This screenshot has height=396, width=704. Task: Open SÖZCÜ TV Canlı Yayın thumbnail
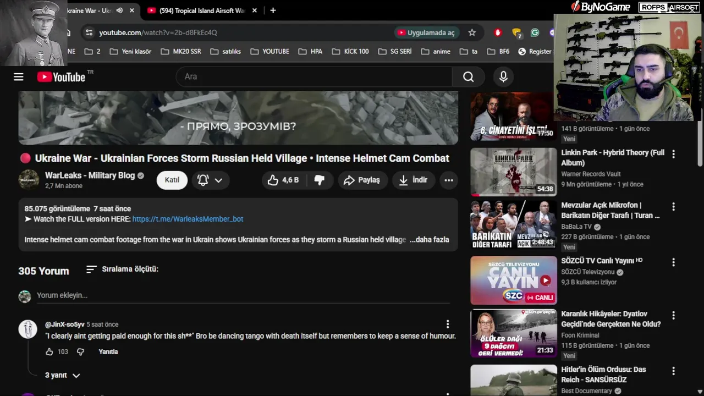(x=514, y=280)
